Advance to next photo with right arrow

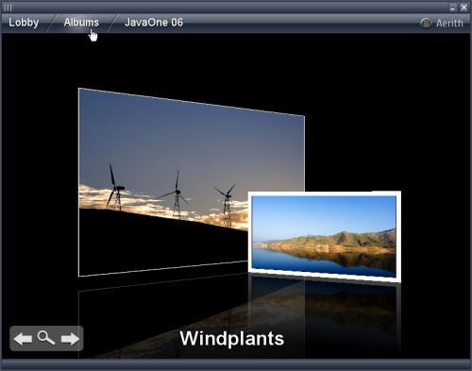(x=70, y=339)
